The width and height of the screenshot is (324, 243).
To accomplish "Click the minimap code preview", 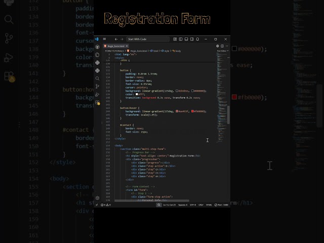I will [222, 97].
